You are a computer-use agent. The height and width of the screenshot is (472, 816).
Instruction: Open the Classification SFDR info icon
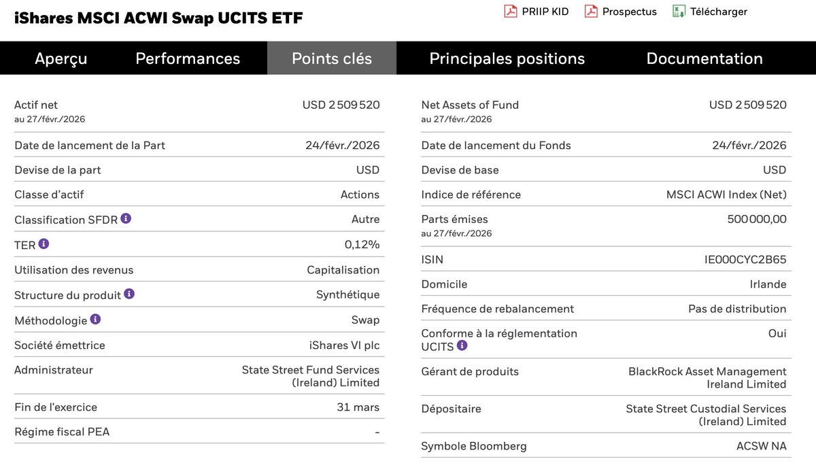tap(126, 218)
